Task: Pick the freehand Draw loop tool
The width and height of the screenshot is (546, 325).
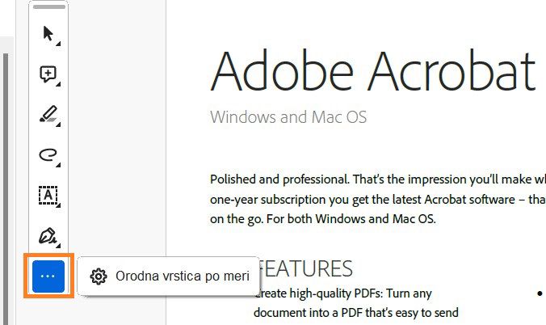Action: tap(48, 154)
